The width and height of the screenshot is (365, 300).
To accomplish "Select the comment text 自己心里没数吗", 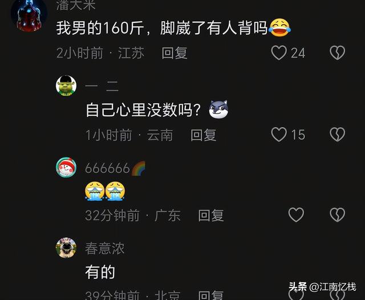I will 143,110.
